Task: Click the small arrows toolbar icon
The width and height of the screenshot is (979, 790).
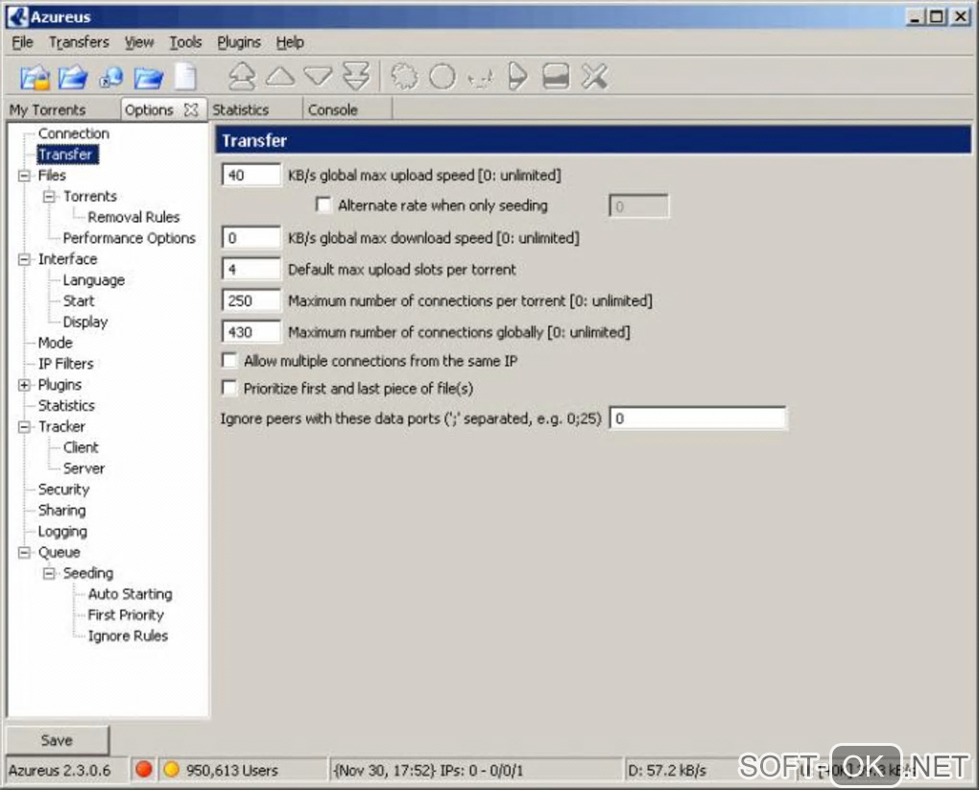Action: [481, 78]
